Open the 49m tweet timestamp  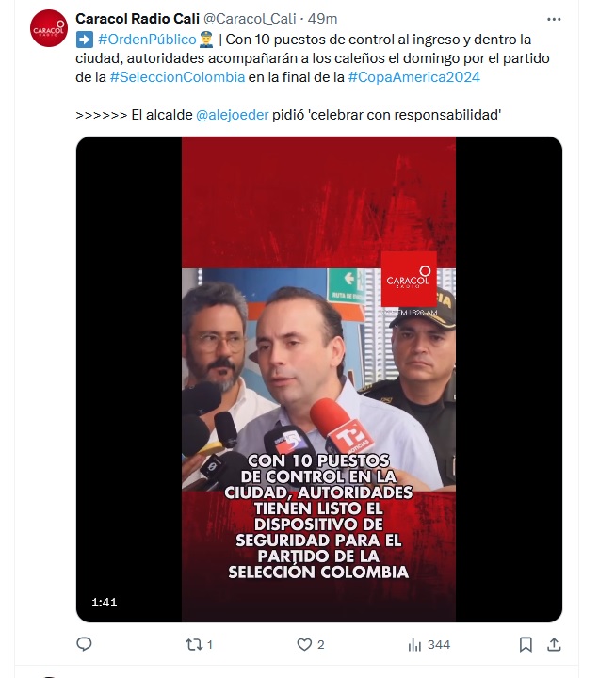click(323, 19)
